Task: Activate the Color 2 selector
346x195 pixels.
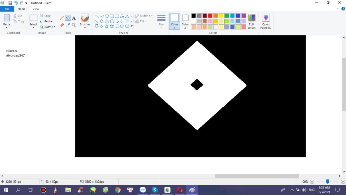Action: coord(185,21)
